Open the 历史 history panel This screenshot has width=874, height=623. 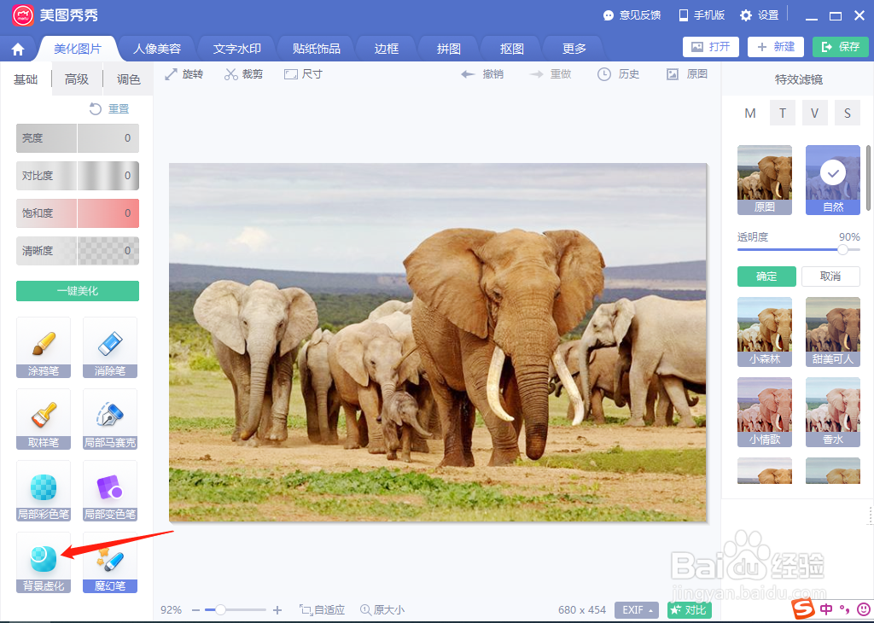click(x=618, y=74)
